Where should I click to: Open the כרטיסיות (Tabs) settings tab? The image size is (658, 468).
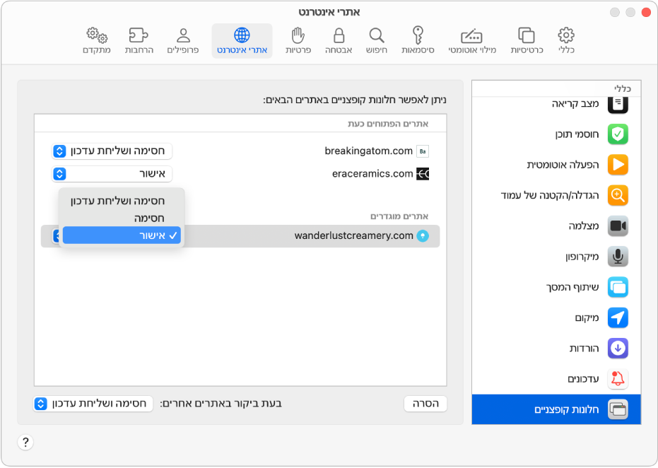pos(527,41)
